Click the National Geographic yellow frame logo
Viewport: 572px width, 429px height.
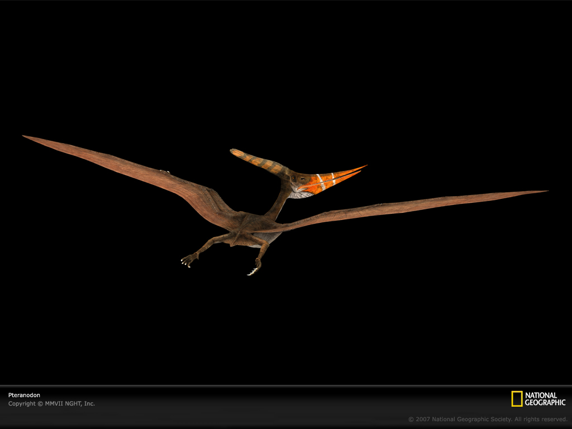(517, 399)
